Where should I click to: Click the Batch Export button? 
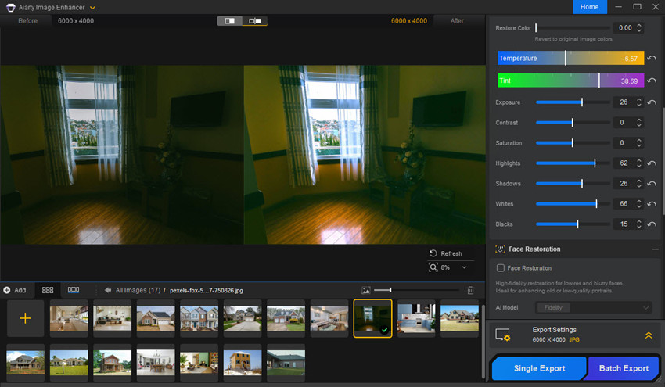coord(624,368)
